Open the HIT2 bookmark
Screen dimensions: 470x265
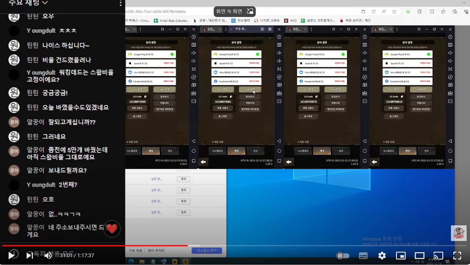tap(290, 20)
